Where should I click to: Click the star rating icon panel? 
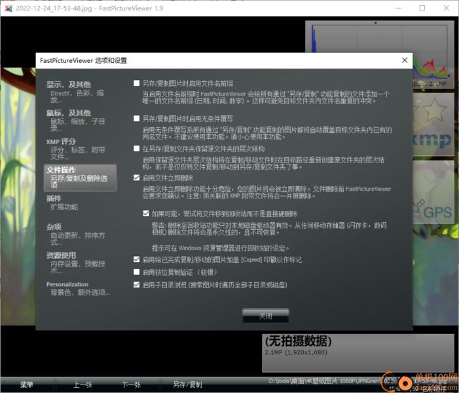coord(433,111)
